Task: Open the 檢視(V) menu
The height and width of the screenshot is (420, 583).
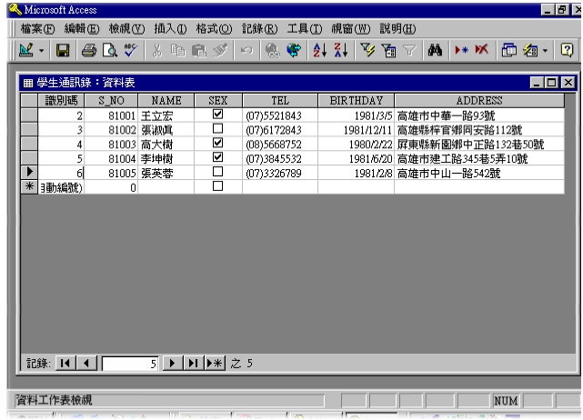Action: coord(126,28)
